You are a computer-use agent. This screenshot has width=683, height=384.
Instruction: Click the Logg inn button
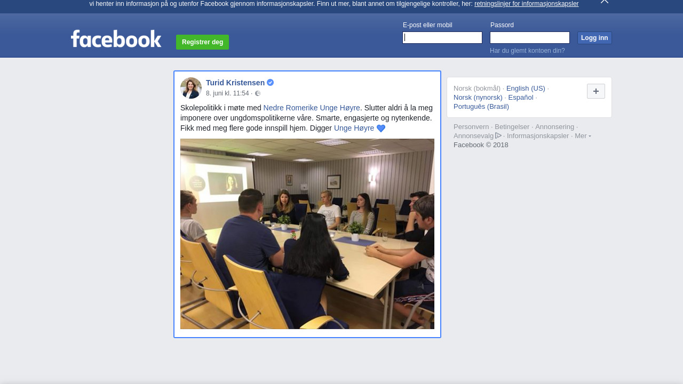pos(594,38)
